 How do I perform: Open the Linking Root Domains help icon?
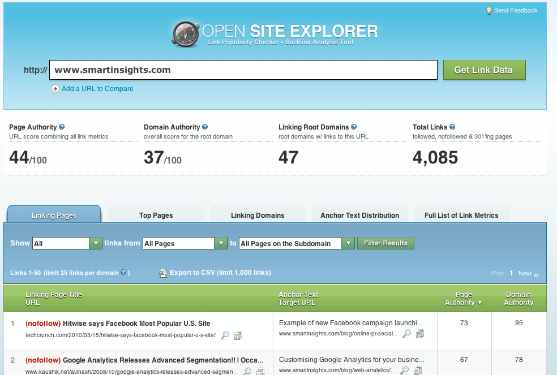pyautogui.click(x=354, y=127)
